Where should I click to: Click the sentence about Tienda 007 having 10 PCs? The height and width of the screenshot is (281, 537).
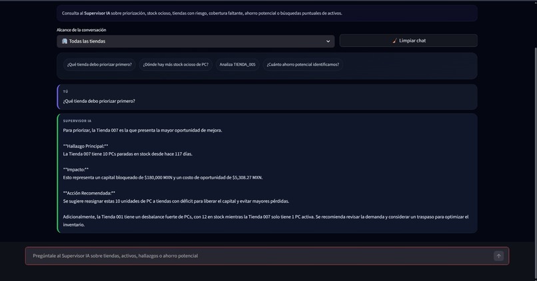point(128,154)
